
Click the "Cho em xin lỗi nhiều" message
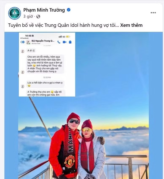[45, 64]
